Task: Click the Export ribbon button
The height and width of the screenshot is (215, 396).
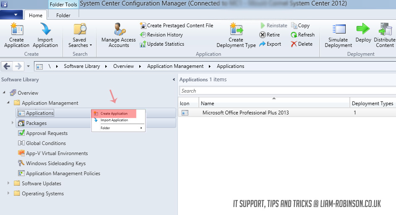Action: click(270, 44)
